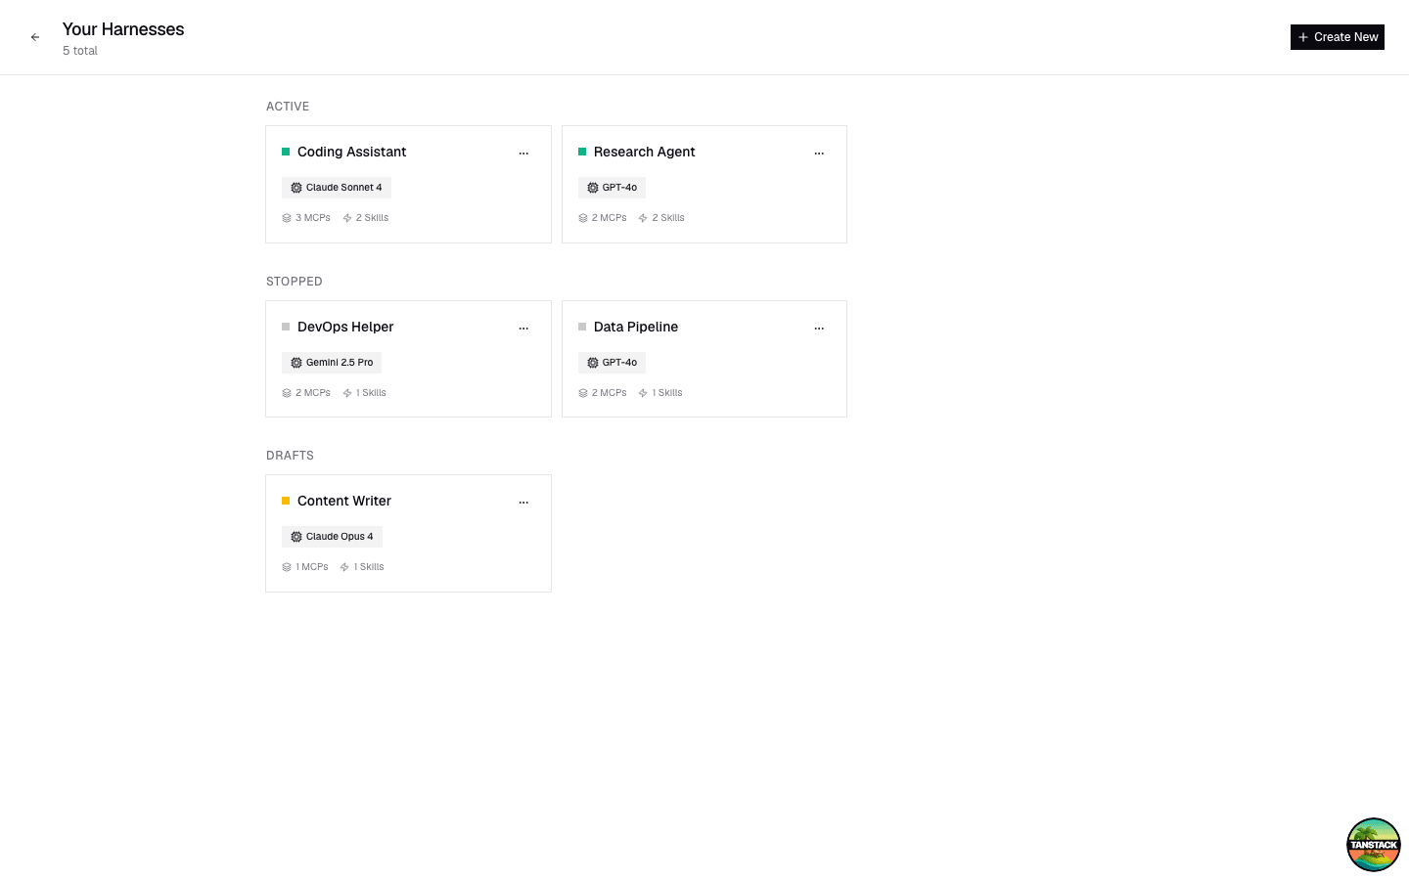The width and height of the screenshot is (1409, 880).
Task: Toggle the gray status indicator on DevOps Helper
Action: 286,327
